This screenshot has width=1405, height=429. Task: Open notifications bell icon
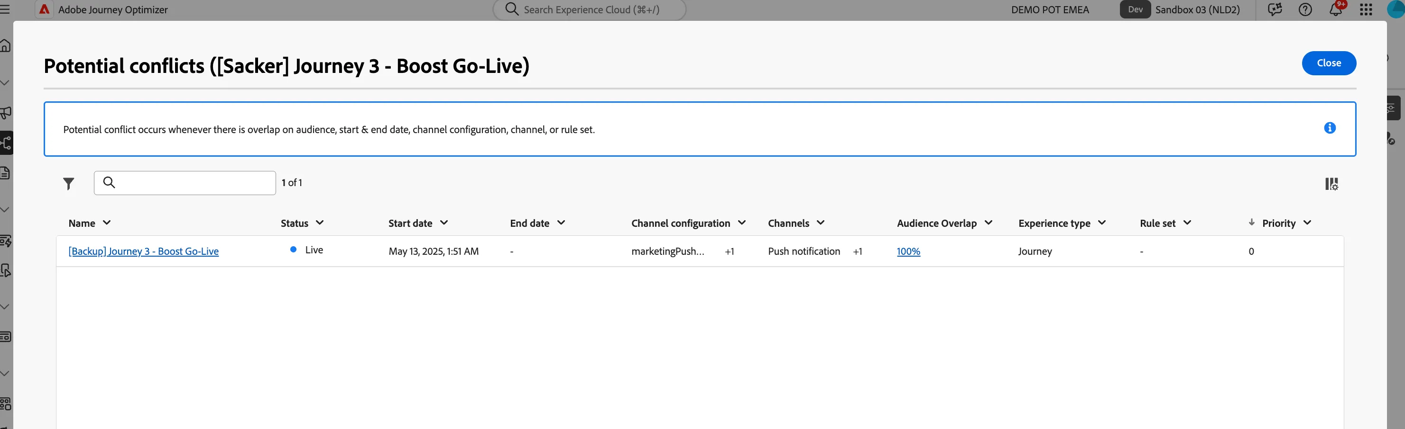point(1336,10)
